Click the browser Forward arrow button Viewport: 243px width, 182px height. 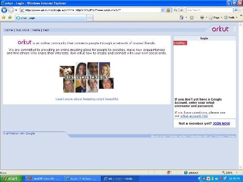[11, 10]
